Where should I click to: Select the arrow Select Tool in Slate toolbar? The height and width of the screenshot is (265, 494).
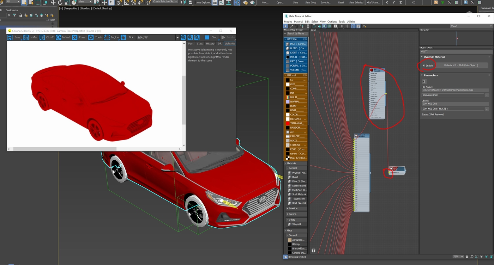point(286,26)
